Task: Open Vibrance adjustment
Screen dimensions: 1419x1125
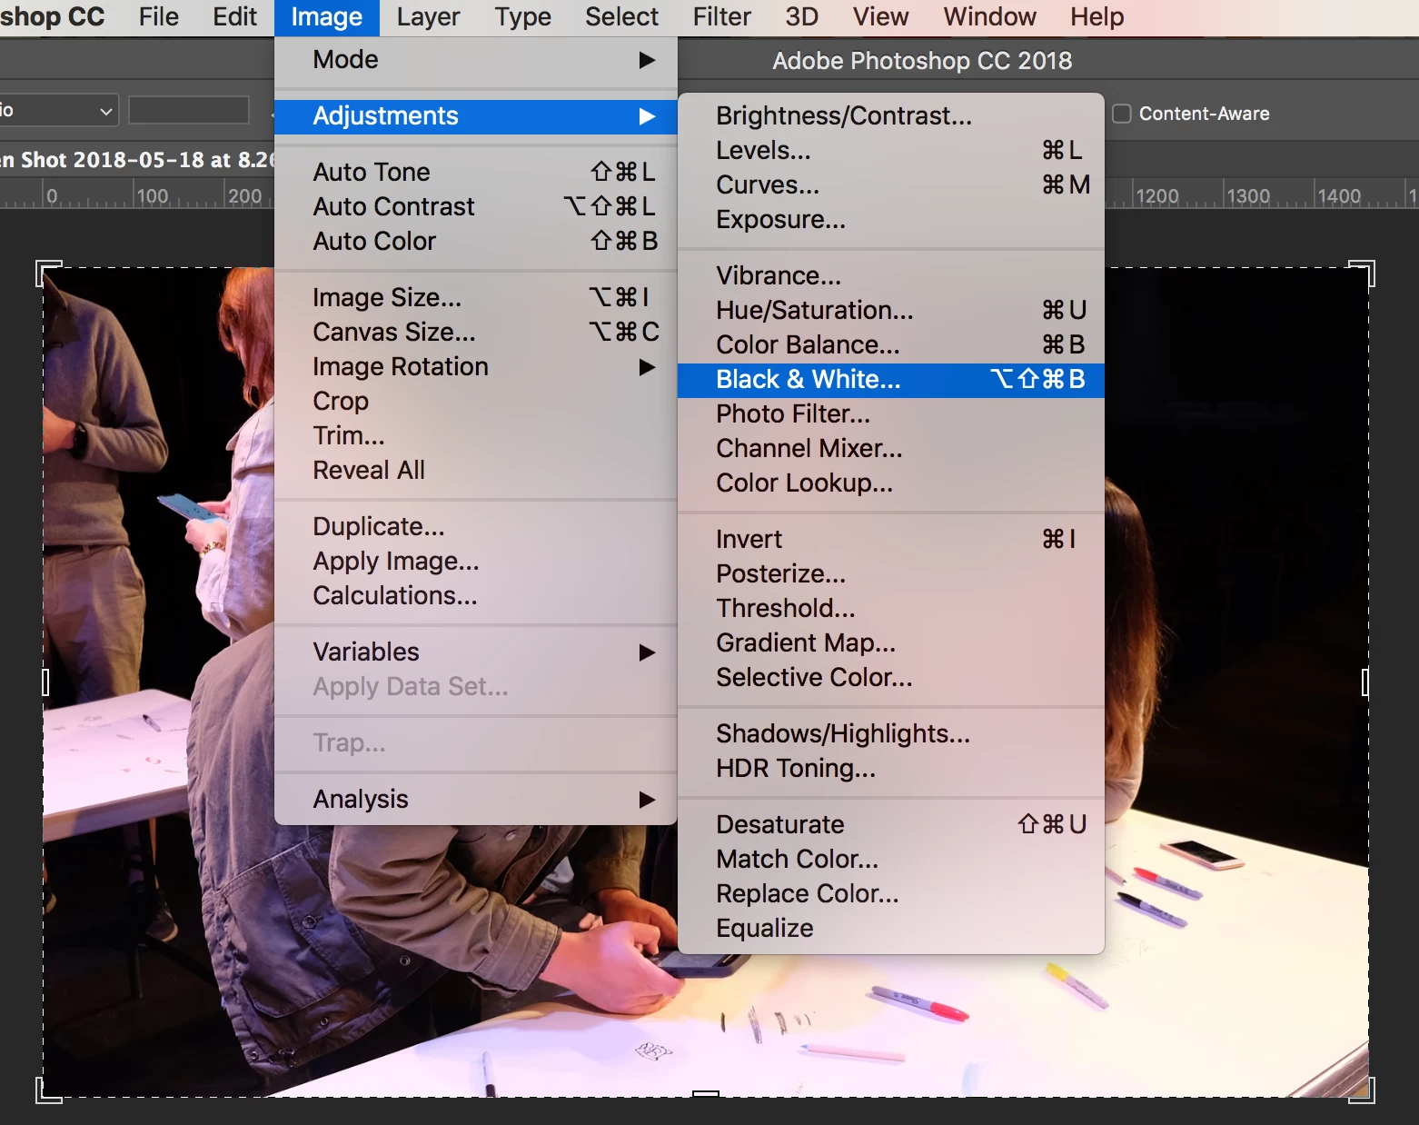Action: pyautogui.click(x=891, y=276)
